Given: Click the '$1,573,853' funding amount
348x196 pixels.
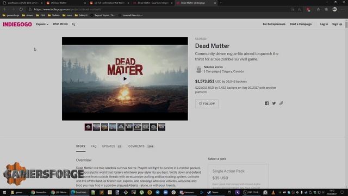Looking at the screenshot, I should point(204,81).
